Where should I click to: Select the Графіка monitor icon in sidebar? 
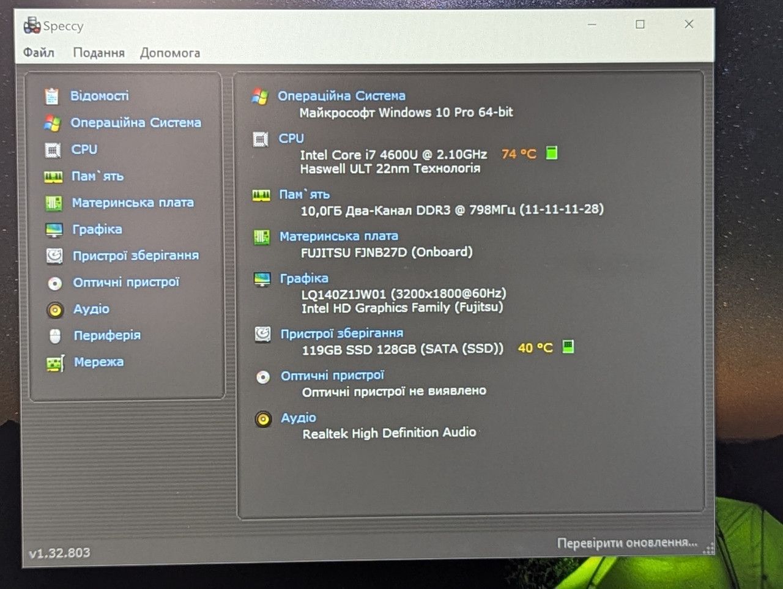coord(54,230)
